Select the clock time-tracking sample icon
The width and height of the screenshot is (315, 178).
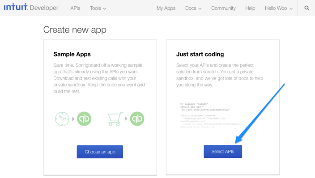tap(62, 119)
